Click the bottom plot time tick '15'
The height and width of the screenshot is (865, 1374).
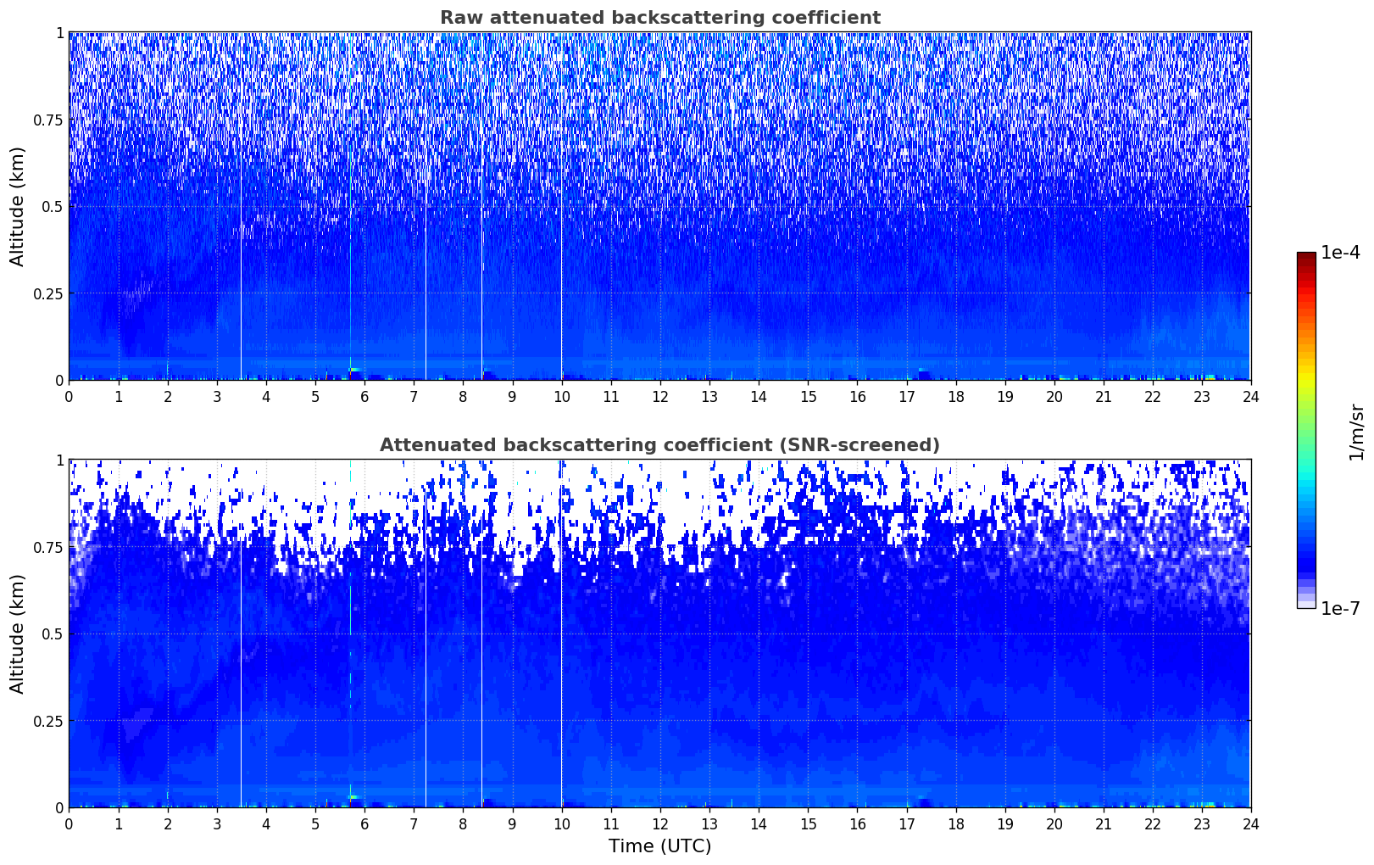point(808,823)
